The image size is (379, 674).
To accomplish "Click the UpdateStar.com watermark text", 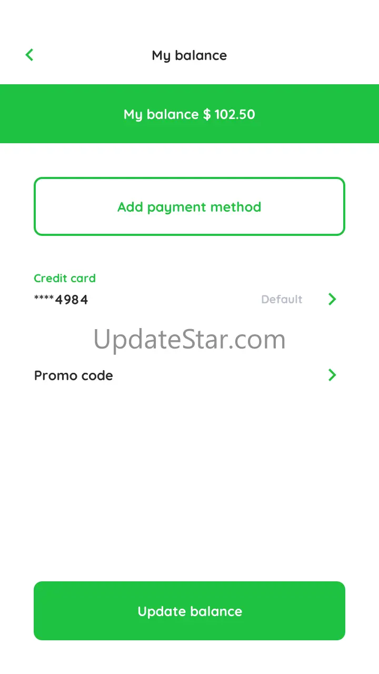I will 189,339.
